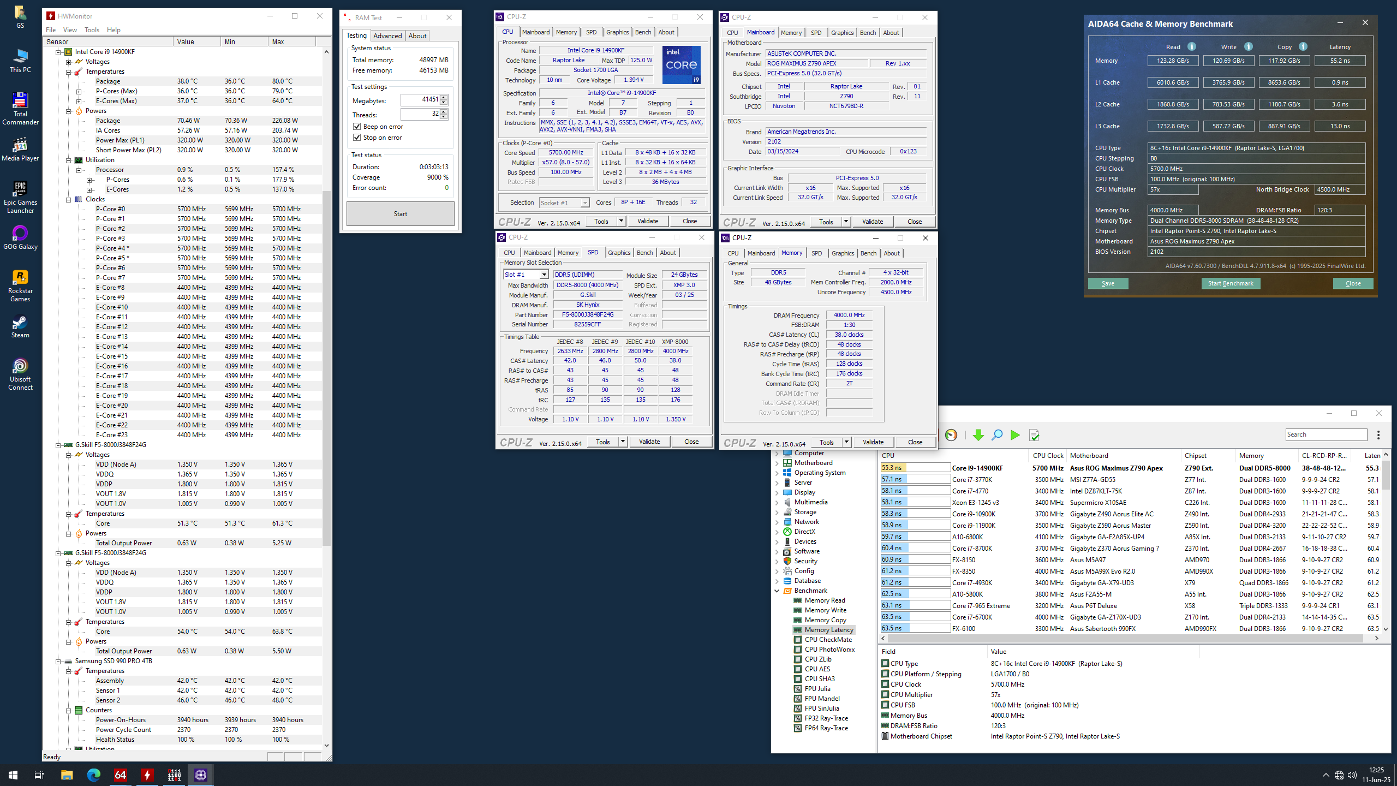
Task: Open This PC desktop icon
Action: tap(20, 61)
